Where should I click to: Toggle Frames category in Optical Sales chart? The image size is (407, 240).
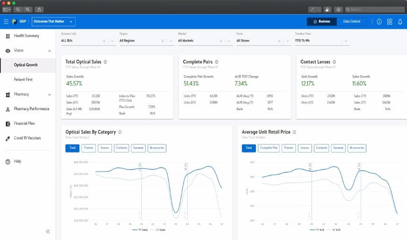[88, 148]
